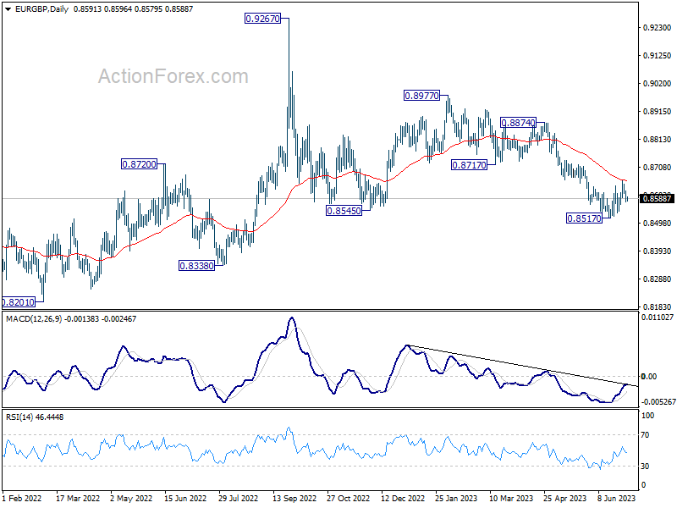Select the 0.82010 low price label
This screenshot has width=677, height=508.
19,302
